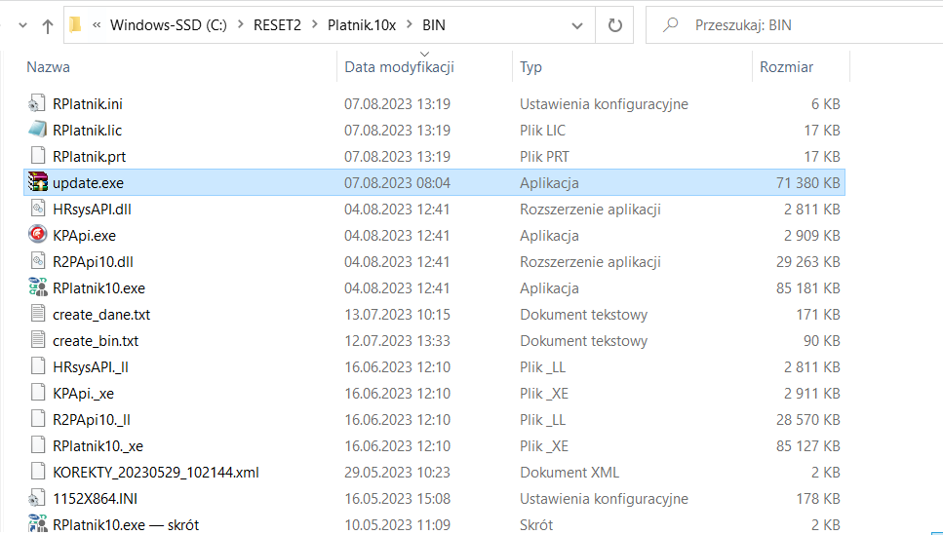Click the size value 85 181 KB
This screenshot has height=535, width=943.
(807, 288)
